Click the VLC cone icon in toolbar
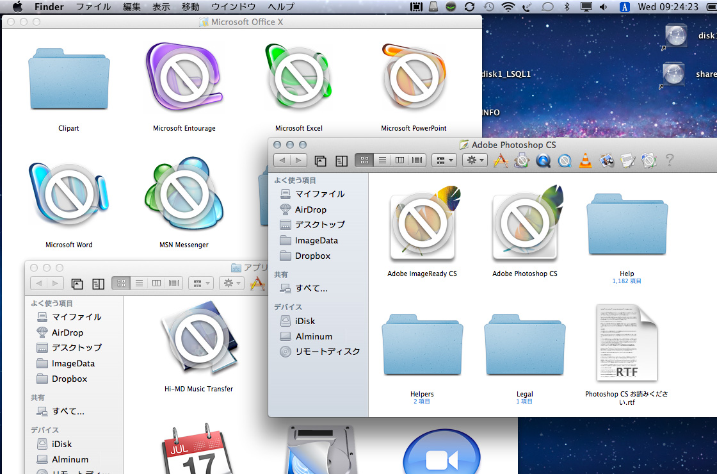717x474 pixels. pos(585,161)
